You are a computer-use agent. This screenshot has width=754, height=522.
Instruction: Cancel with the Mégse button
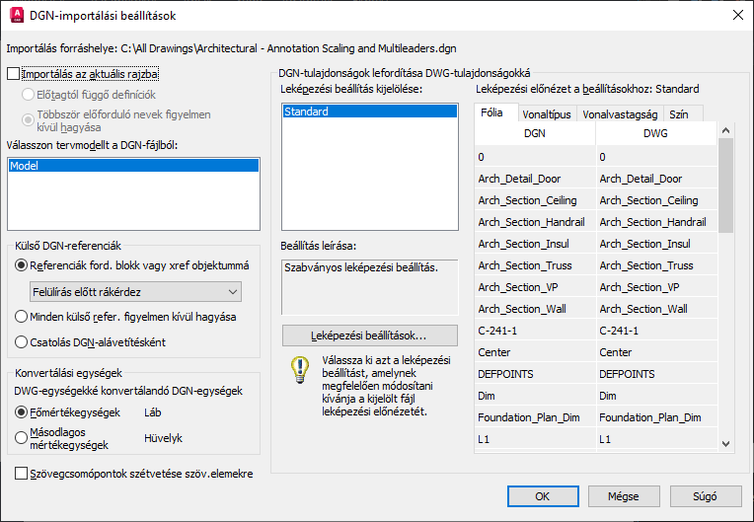[624, 496]
